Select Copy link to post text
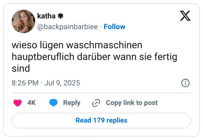This screenshot has height=140, width=203. 132,103
